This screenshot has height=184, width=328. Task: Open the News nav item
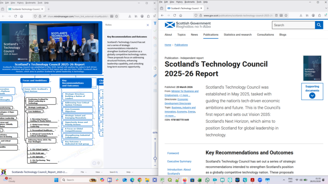[194, 34]
